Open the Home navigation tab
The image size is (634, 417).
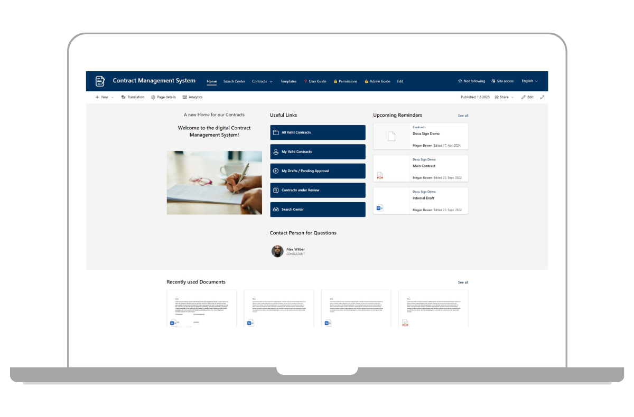click(212, 81)
